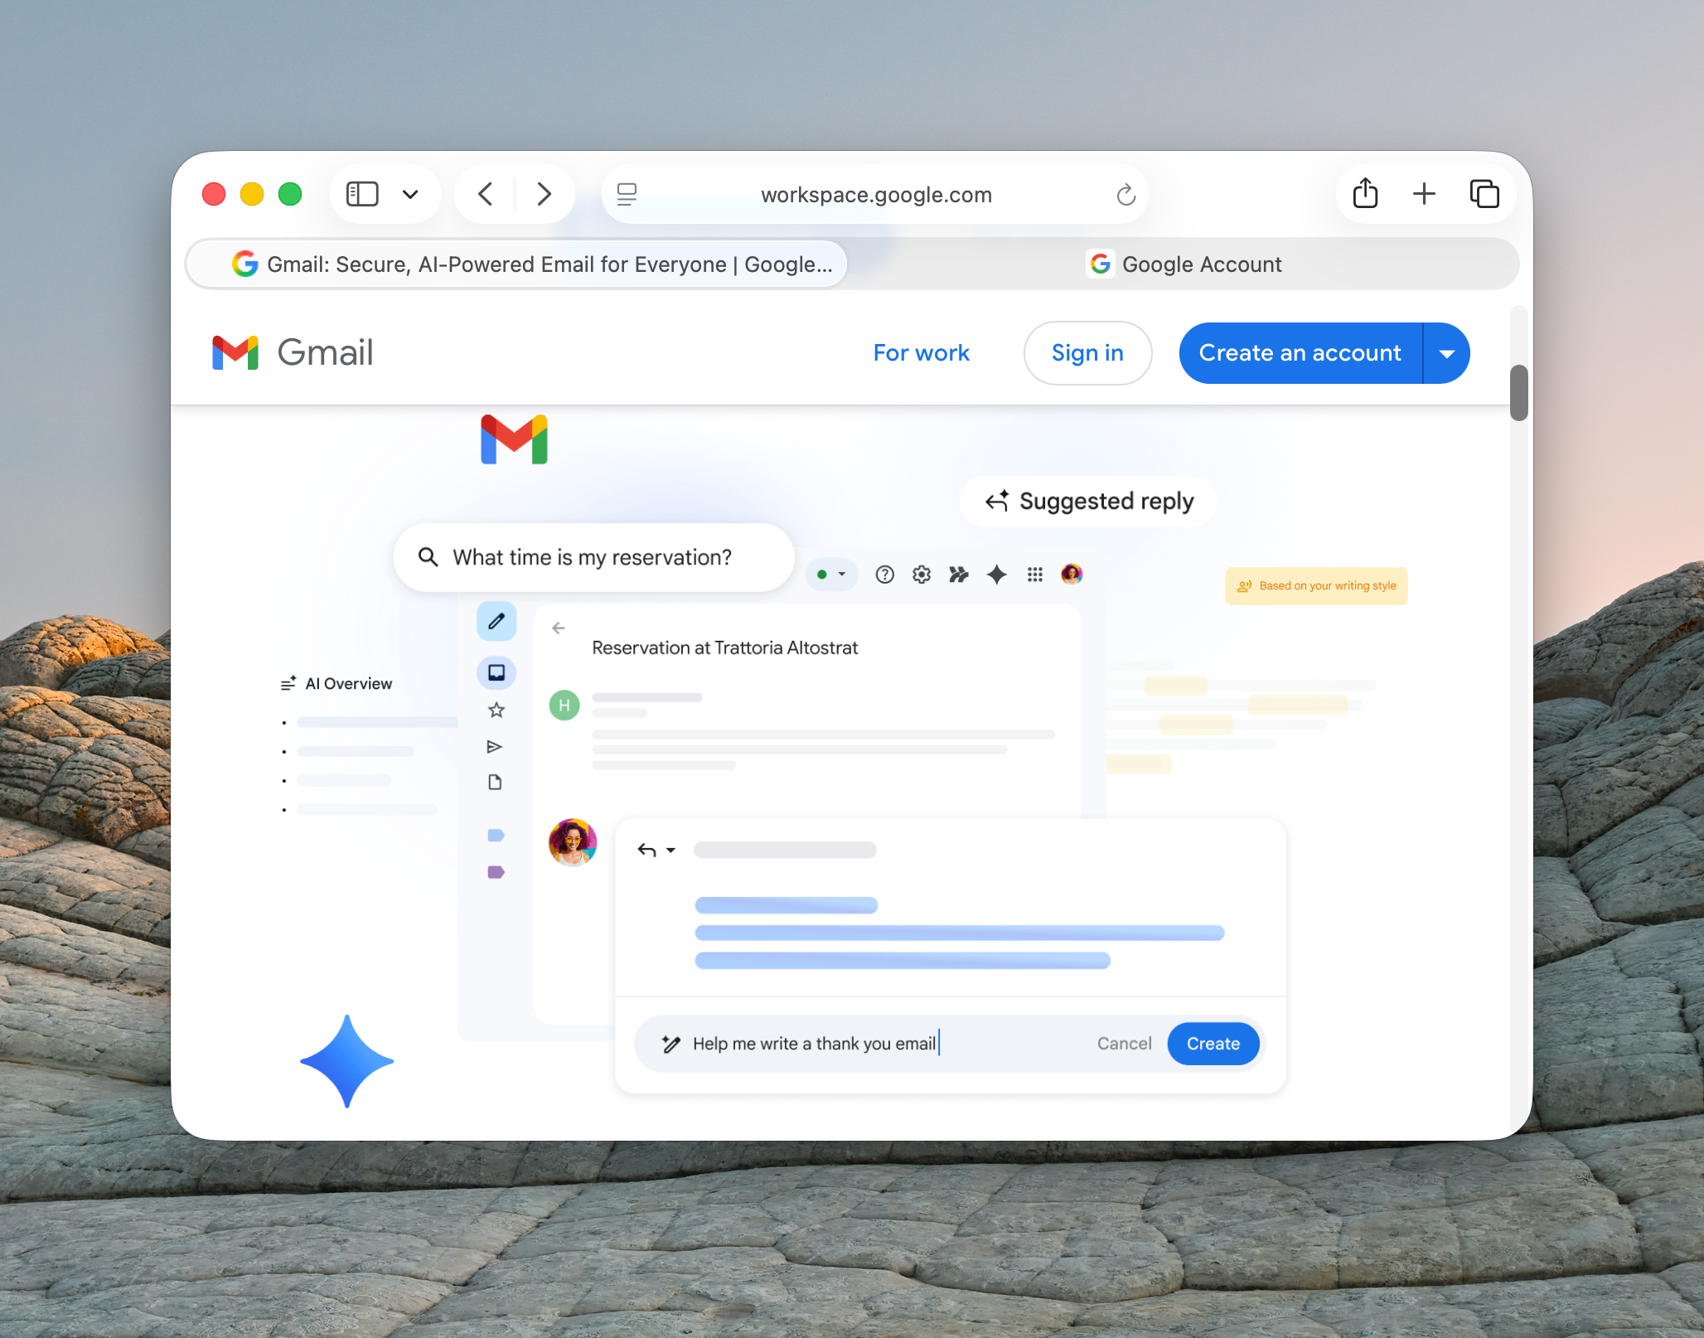Image resolution: width=1704 pixels, height=1338 pixels.
Task: Select the Compose pencil icon
Action: tap(496, 621)
